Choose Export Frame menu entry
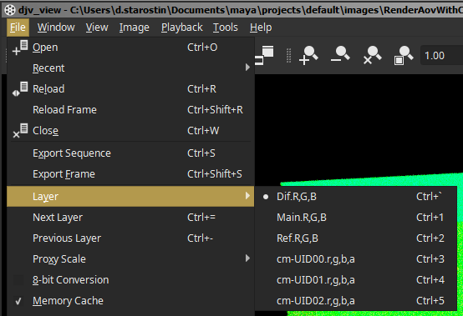This screenshot has height=316, width=463. pyautogui.click(x=130, y=174)
